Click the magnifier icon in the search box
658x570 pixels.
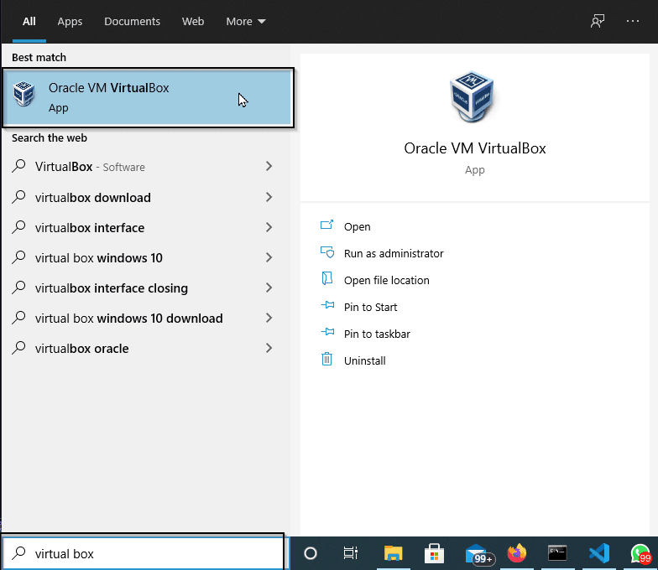(18, 553)
